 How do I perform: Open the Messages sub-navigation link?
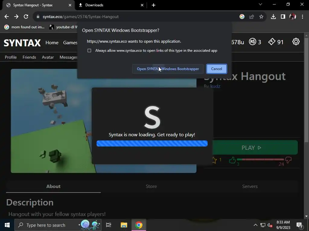point(68,57)
